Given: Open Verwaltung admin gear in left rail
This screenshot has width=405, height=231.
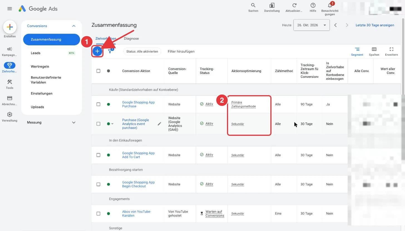Looking at the screenshot, I should pos(9,117).
